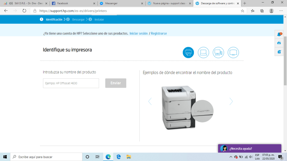
Task: Open the ¿Necesita ayuda? chat assistant
Action: tap(250, 148)
